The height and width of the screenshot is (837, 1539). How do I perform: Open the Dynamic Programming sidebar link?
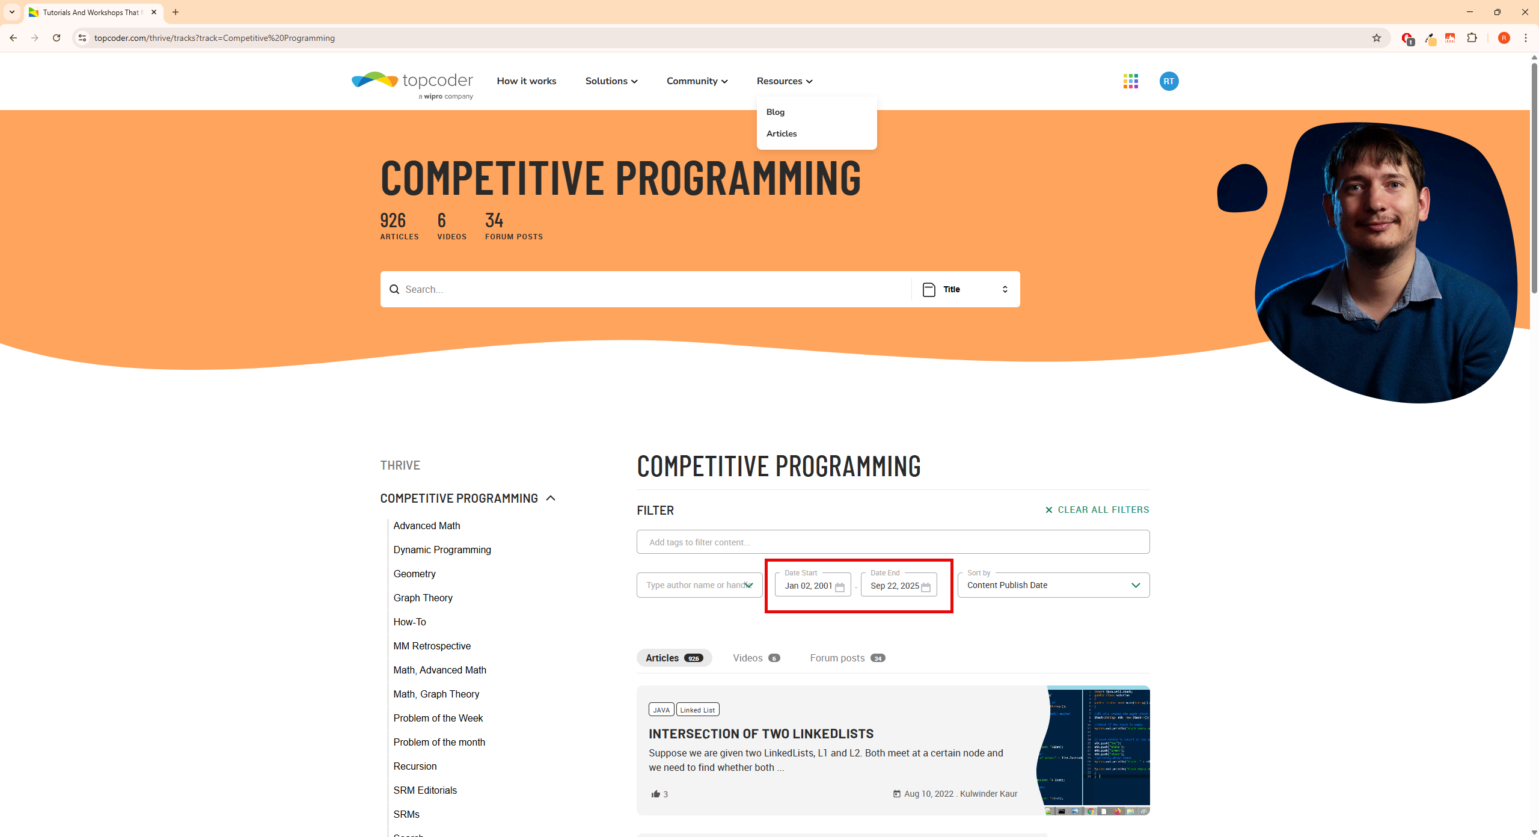pos(442,550)
